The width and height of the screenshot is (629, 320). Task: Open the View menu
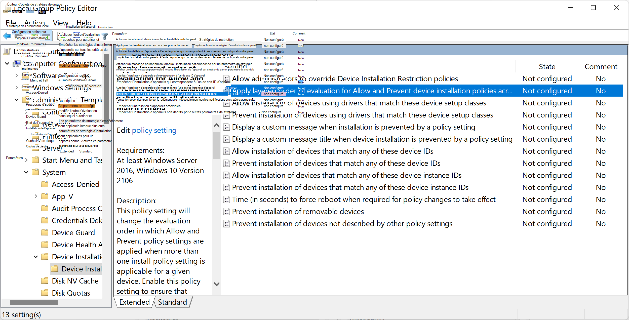point(60,23)
